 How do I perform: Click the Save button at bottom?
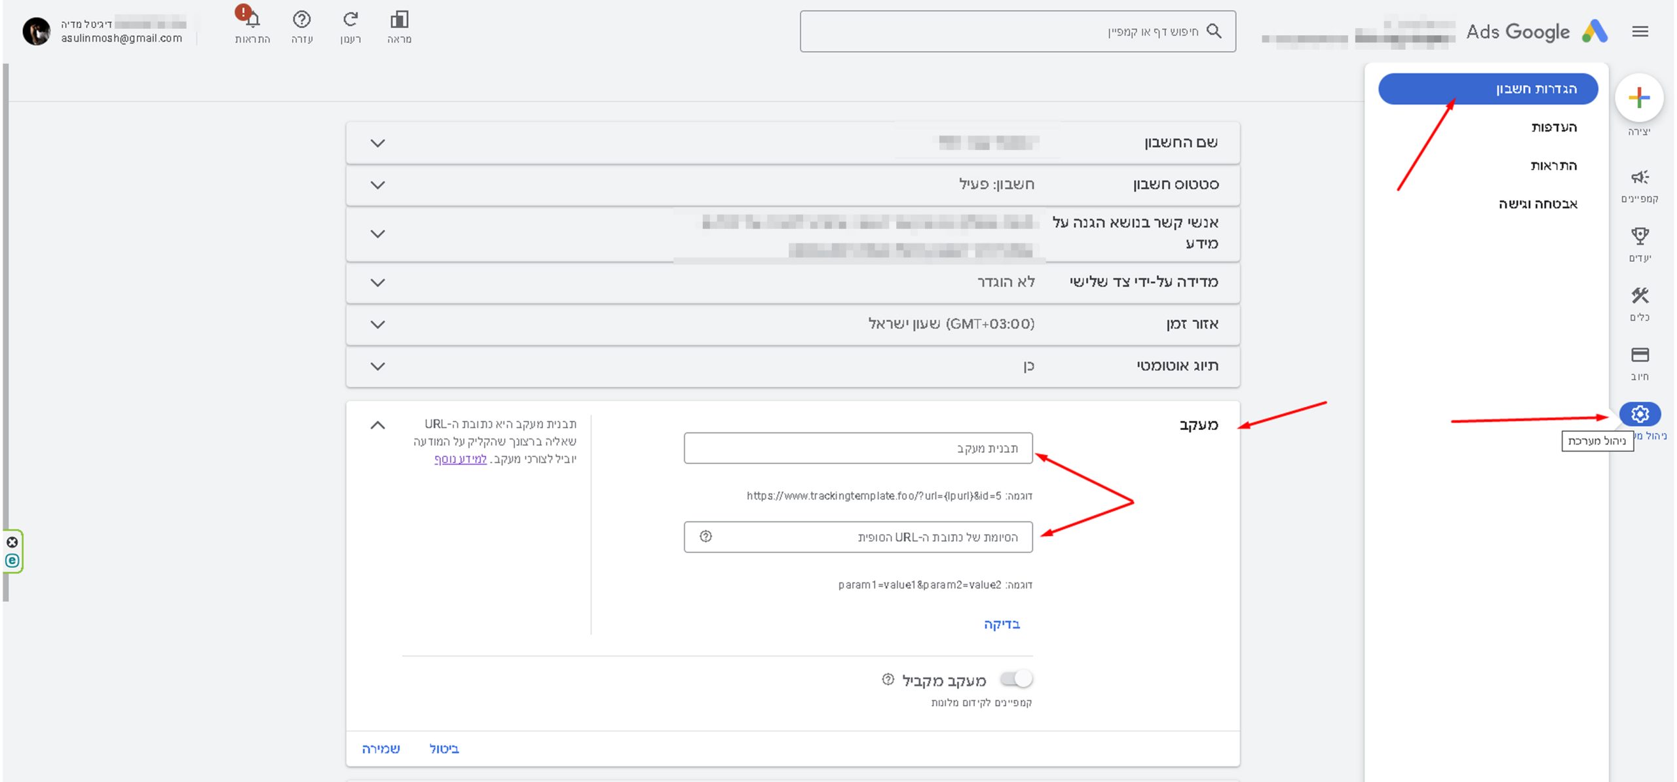pos(381,749)
